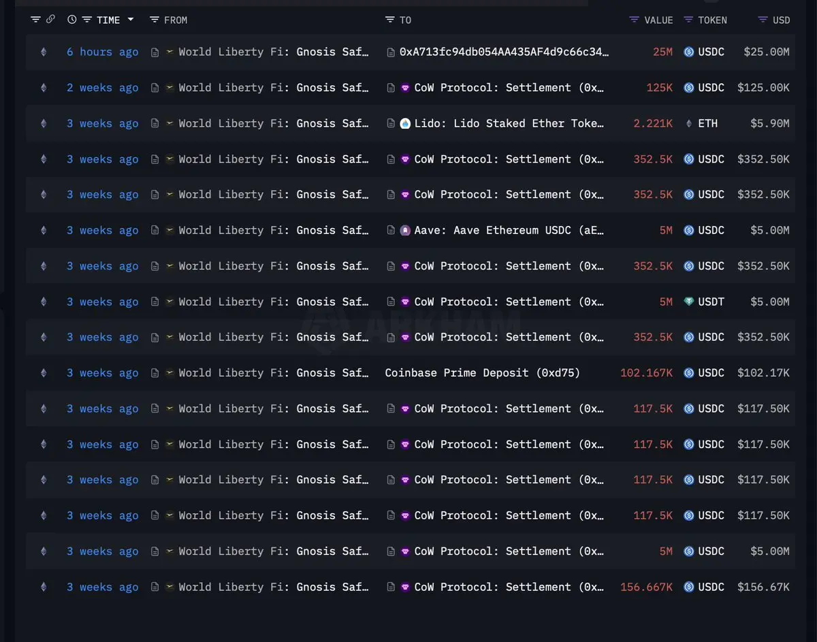Select the $25.00M USD cell
The image size is (817, 642).
coord(767,52)
